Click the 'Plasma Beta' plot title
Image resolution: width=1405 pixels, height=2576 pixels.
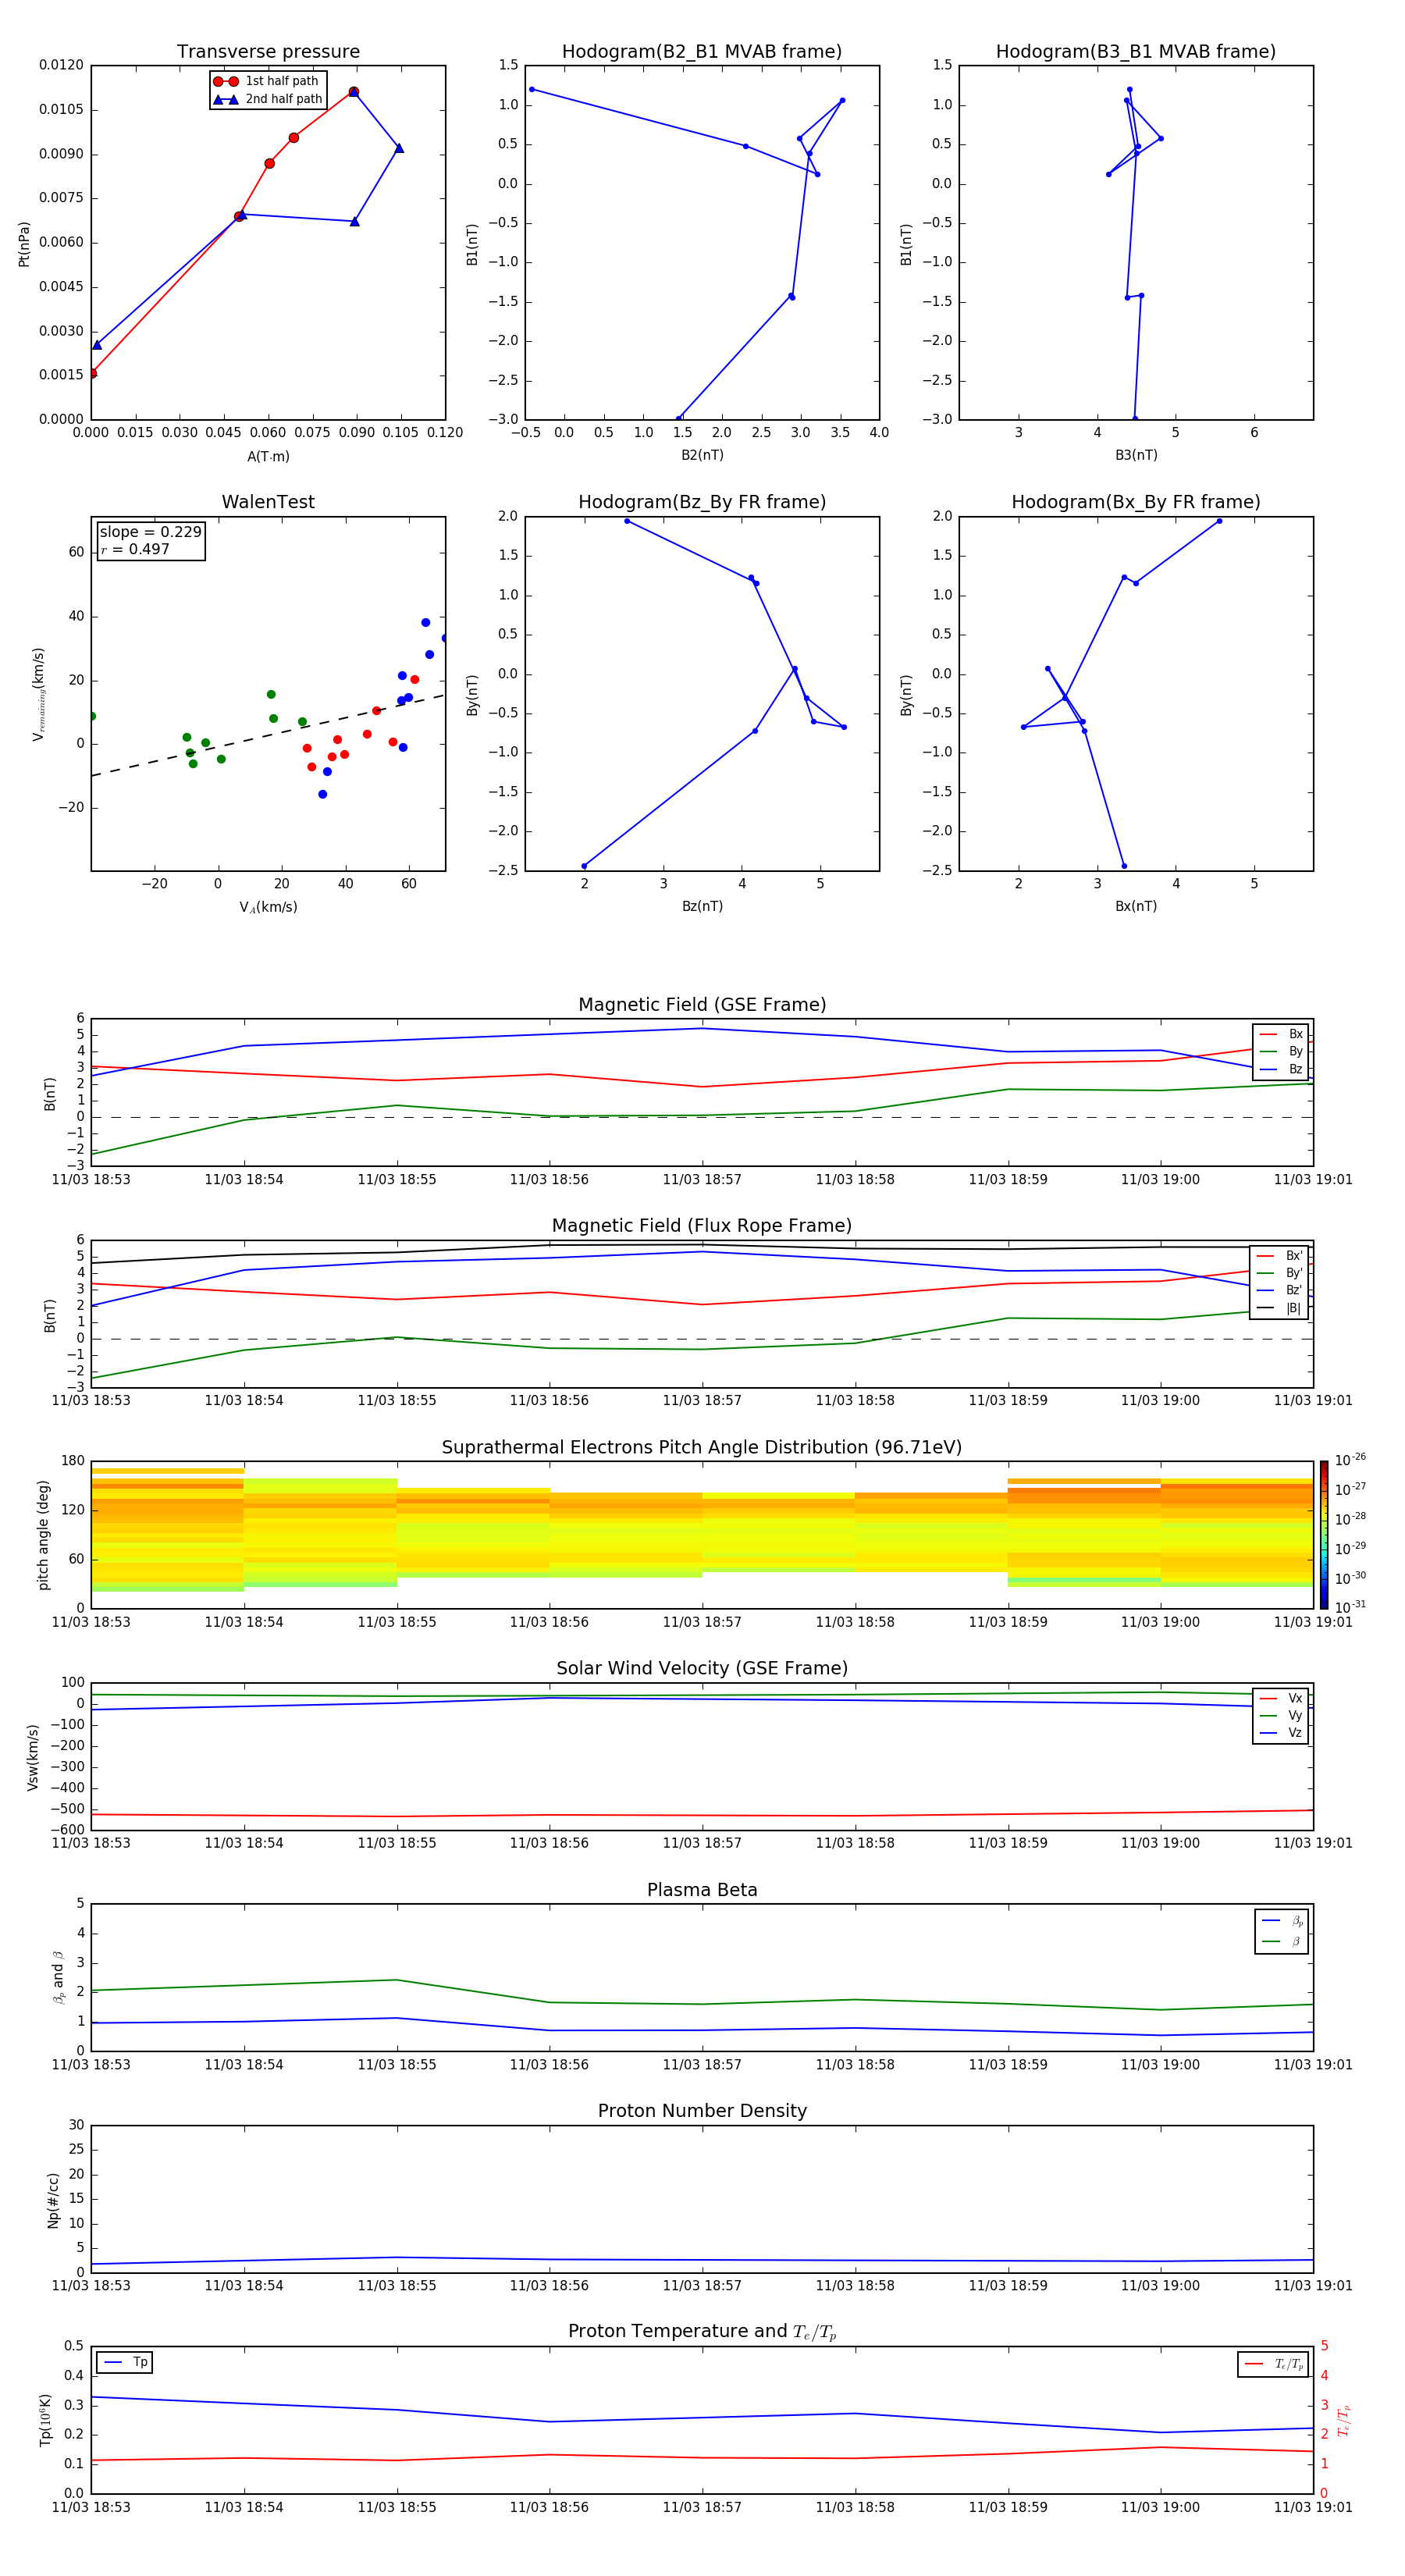point(702,1891)
